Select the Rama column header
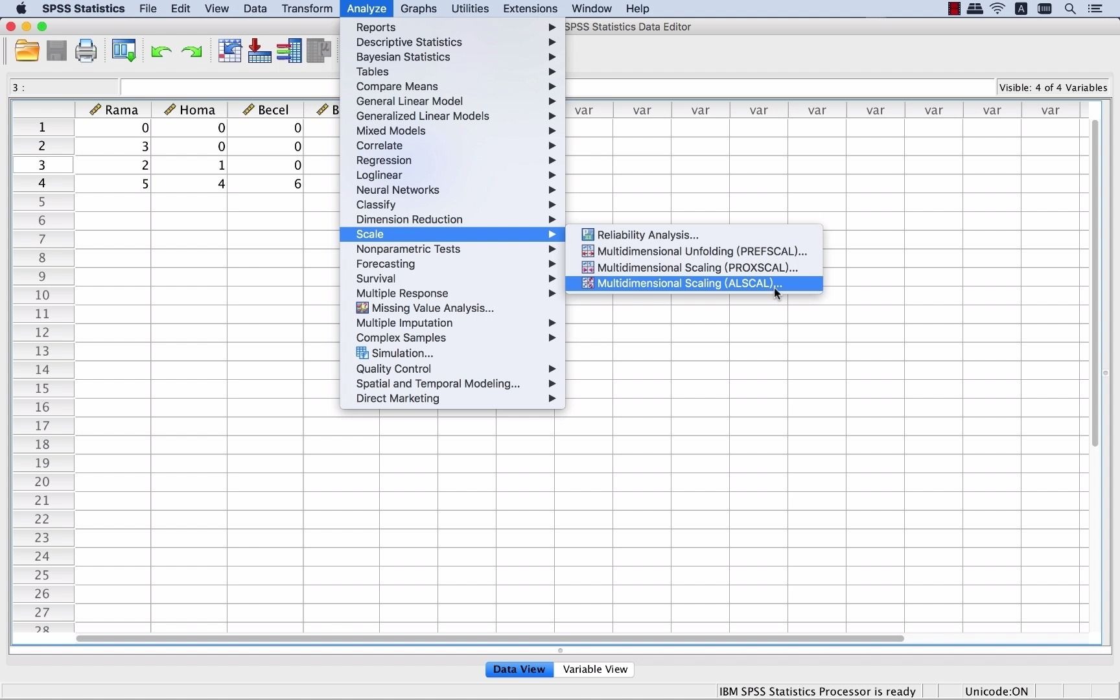The width and height of the screenshot is (1120, 700). 113,110
